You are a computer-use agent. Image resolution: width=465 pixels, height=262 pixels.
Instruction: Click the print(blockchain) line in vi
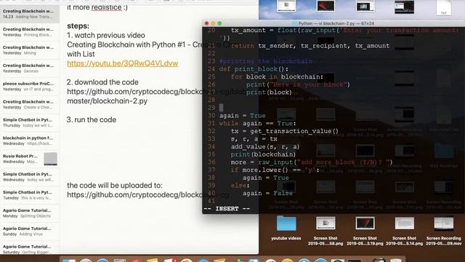[263, 154]
